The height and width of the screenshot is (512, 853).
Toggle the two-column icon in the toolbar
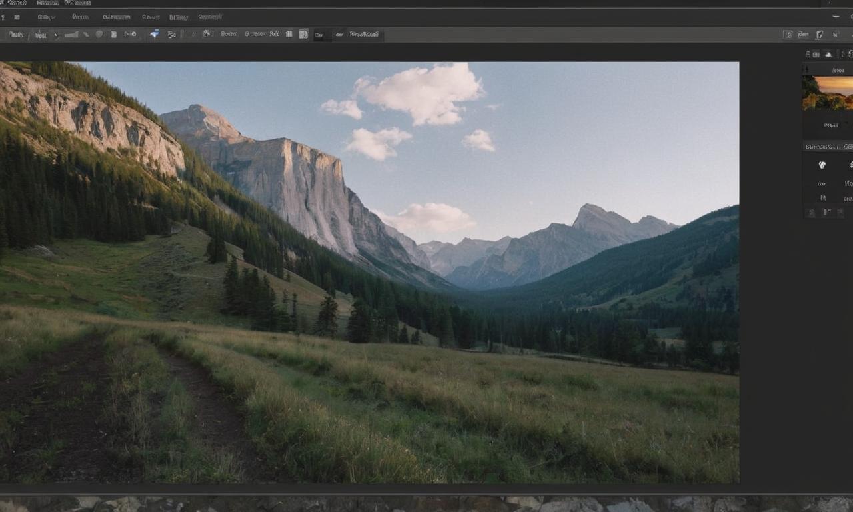[x=289, y=34]
